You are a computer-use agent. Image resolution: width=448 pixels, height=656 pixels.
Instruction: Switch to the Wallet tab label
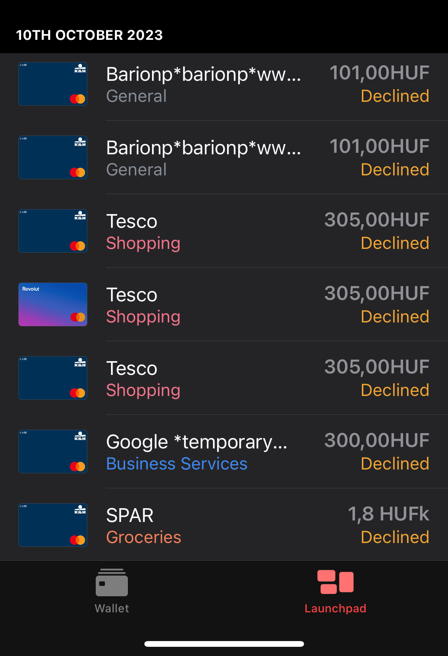[x=112, y=608]
